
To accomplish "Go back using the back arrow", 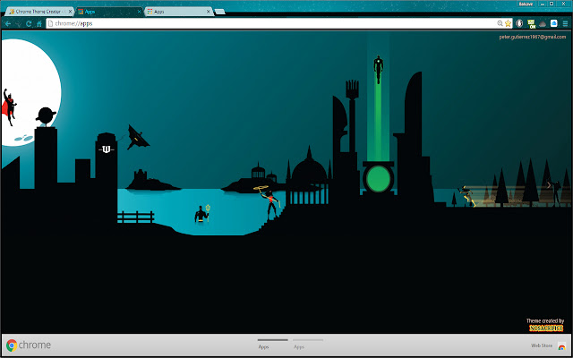I will coord(8,24).
